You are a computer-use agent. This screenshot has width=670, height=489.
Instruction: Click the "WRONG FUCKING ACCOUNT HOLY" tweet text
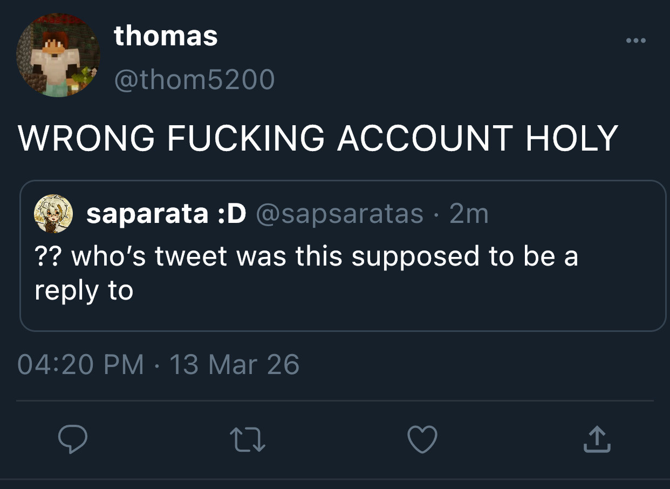click(x=318, y=138)
